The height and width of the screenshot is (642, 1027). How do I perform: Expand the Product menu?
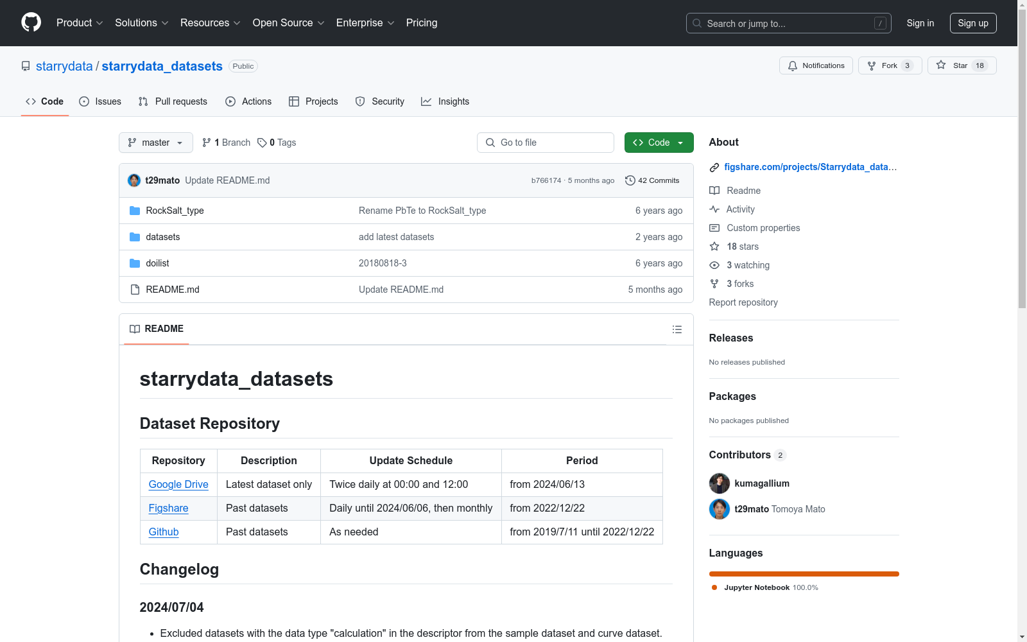coord(80,23)
